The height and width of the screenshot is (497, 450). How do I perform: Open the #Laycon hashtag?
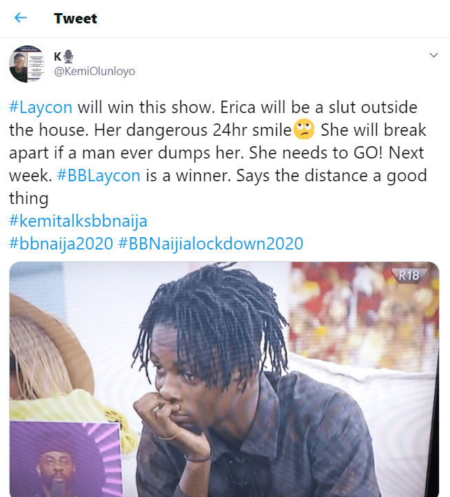[41, 107]
